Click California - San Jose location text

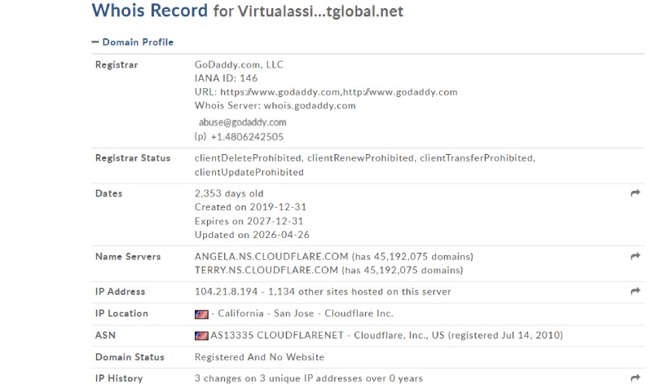pyautogui.click(x=266, y=313)
